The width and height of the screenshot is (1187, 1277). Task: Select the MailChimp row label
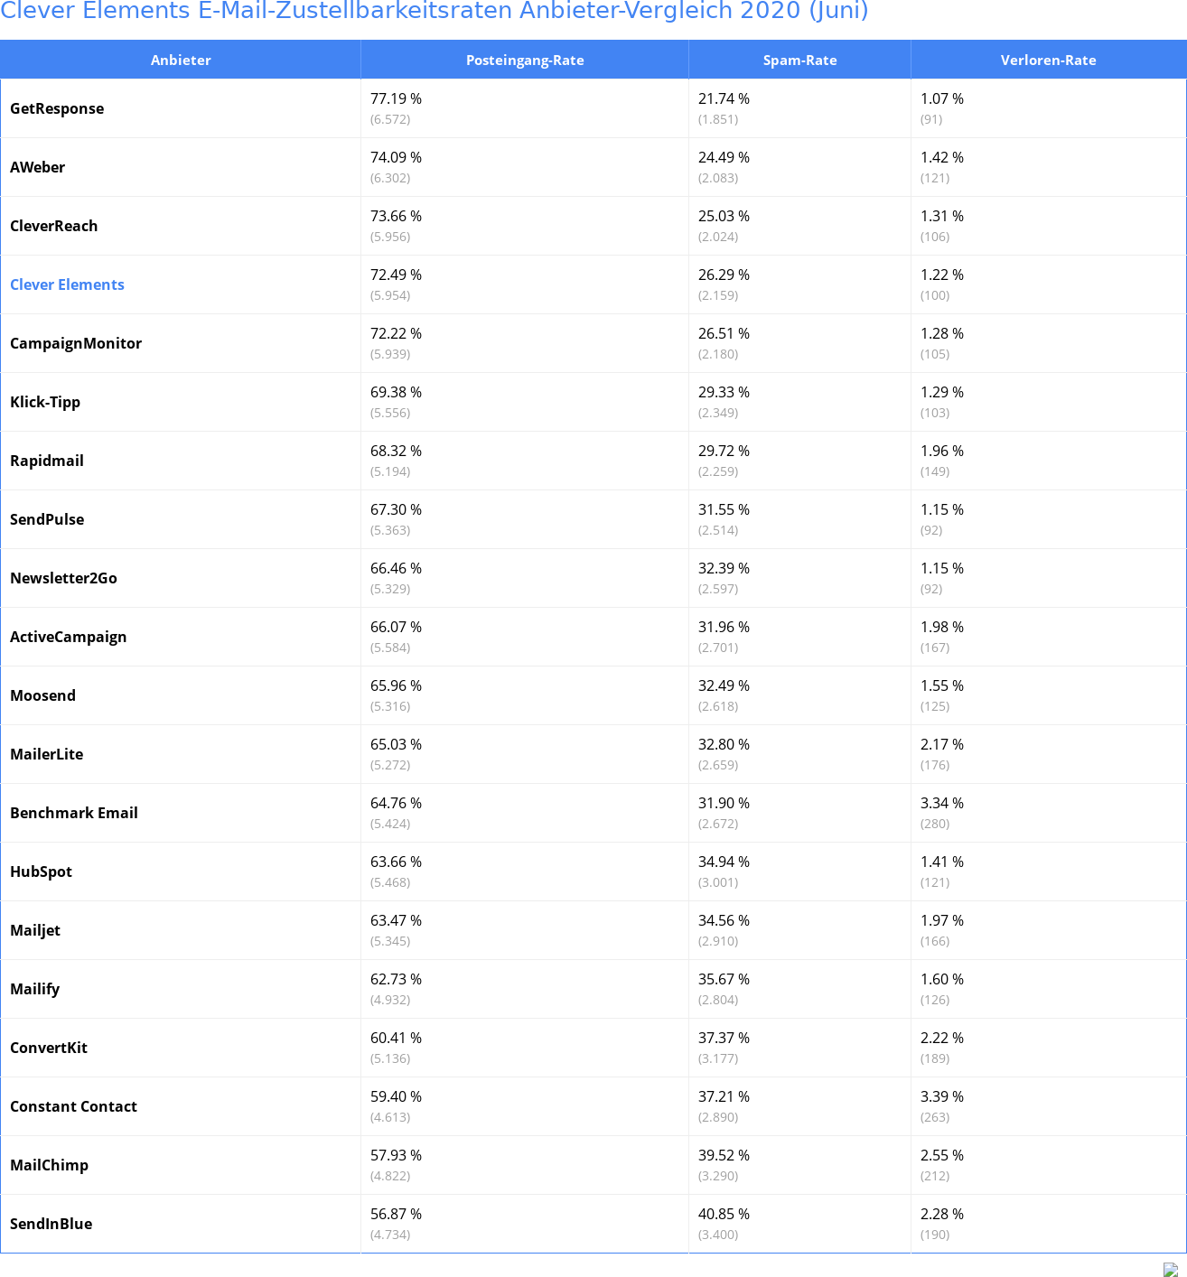[49, 1165]
